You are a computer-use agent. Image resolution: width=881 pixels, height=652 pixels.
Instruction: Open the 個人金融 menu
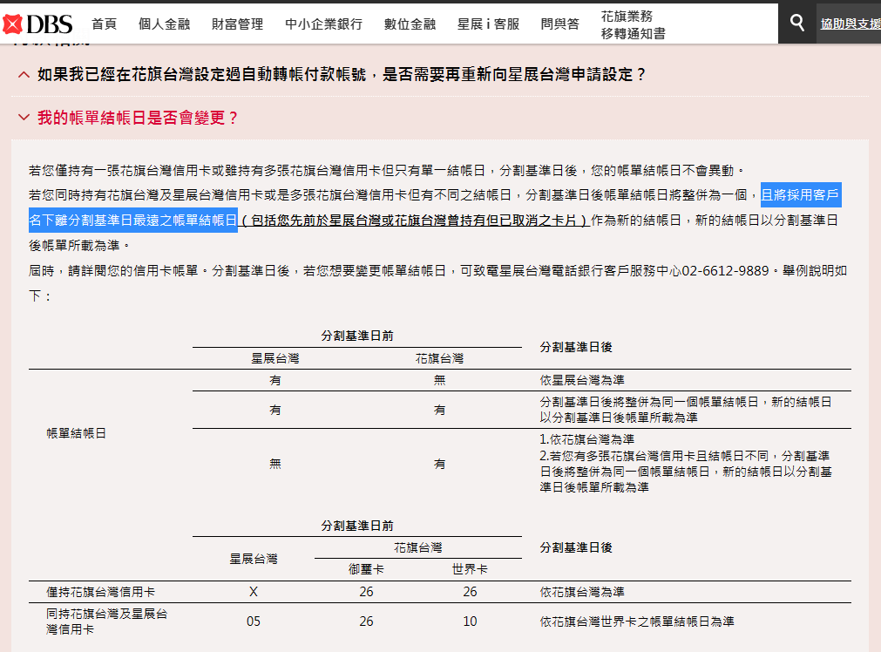(x=164, y=24)
